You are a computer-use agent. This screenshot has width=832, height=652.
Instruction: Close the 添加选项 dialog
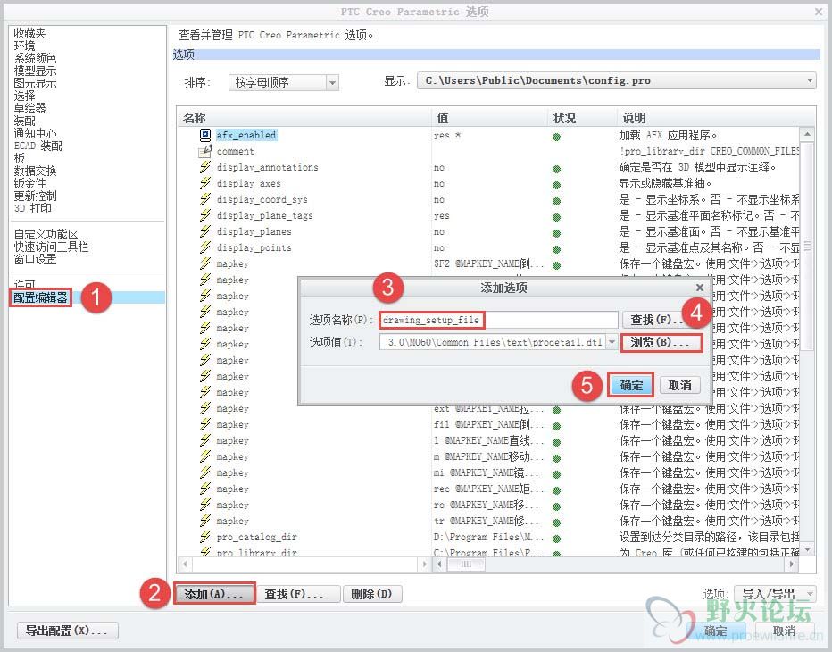tap(699, 288)
